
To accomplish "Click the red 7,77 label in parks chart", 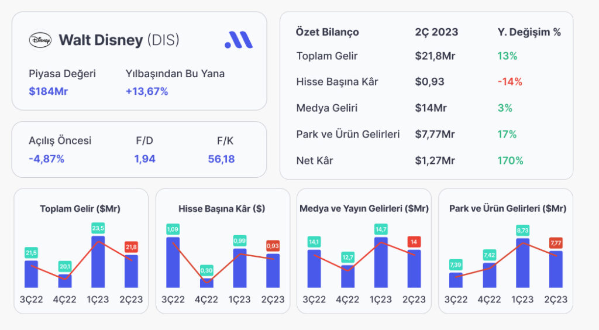I will coord(556,243).
